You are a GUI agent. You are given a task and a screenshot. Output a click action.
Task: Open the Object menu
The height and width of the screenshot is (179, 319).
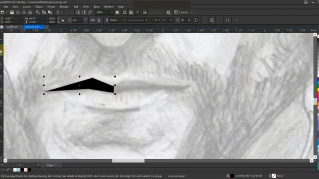[x=39, y=6]
